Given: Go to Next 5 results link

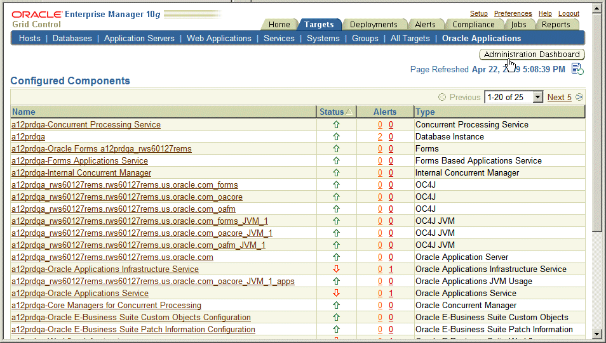Looking at the screenshot, I should pyautogui.click(x=559, y=97).
